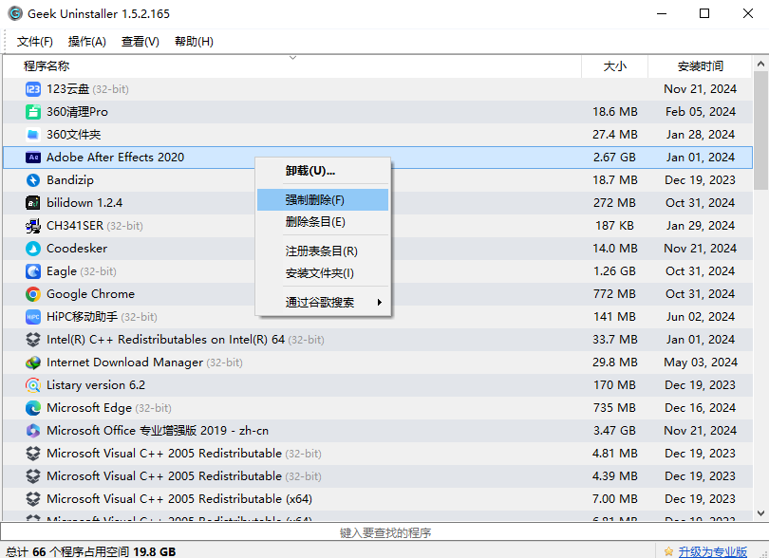Click the 123云盘 app icon
This screenshot has height=558, width=769.
click(x=33, y=89)
